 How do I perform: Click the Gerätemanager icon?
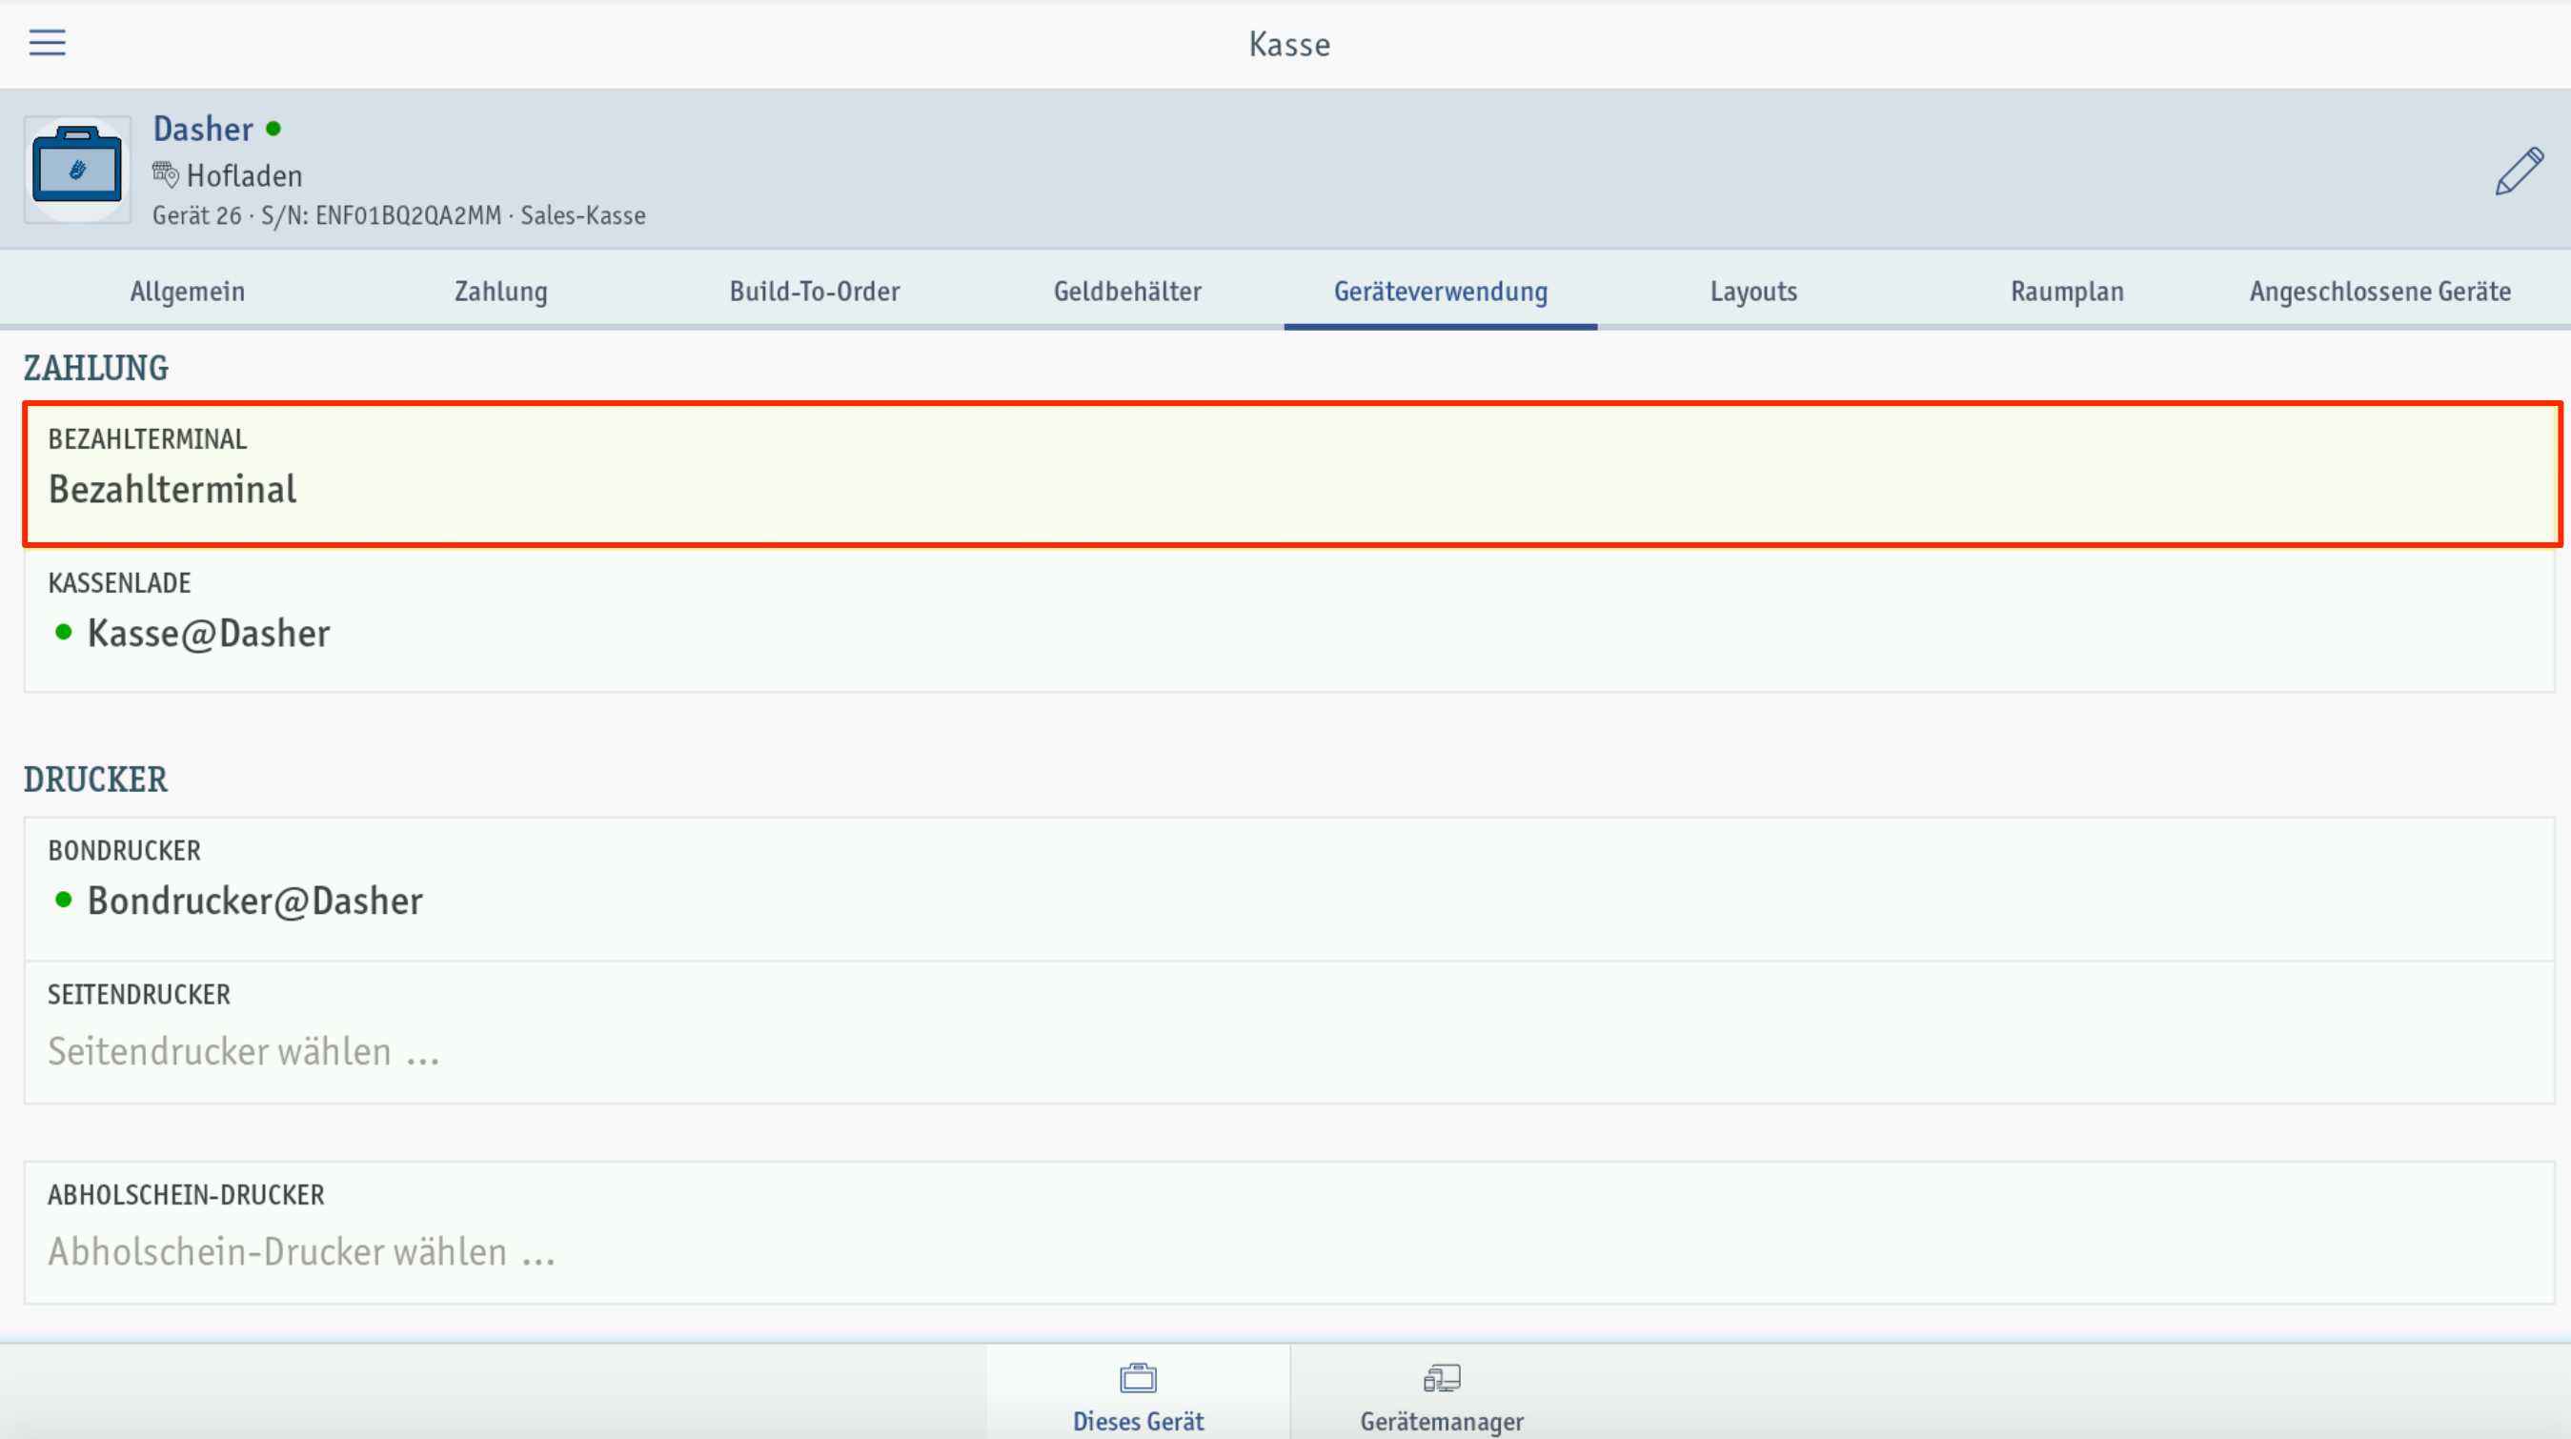click(1441, 1378)
